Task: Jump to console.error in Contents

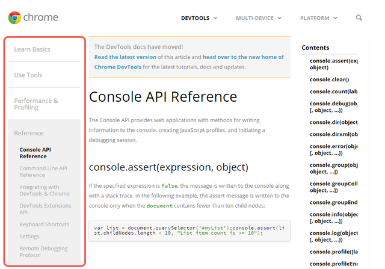Action: [333, 150]
